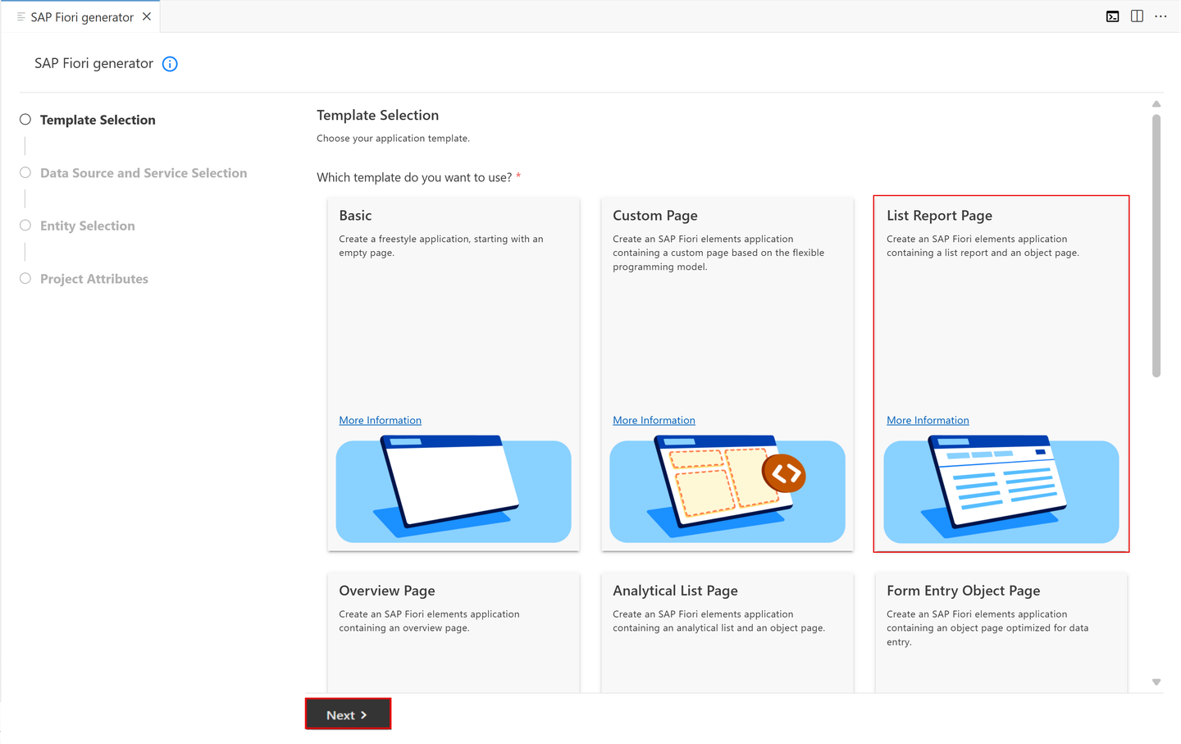Click the Basic template empty page illustration
Screen dimensions: 1181x744
[x=454, y=490]
